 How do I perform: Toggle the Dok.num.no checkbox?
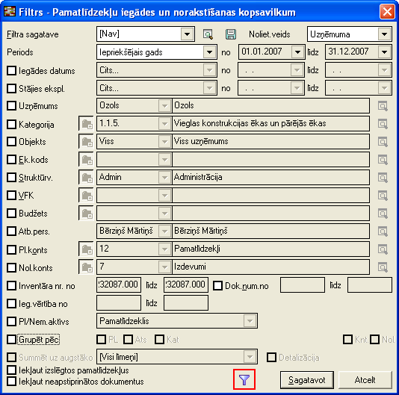218,286
